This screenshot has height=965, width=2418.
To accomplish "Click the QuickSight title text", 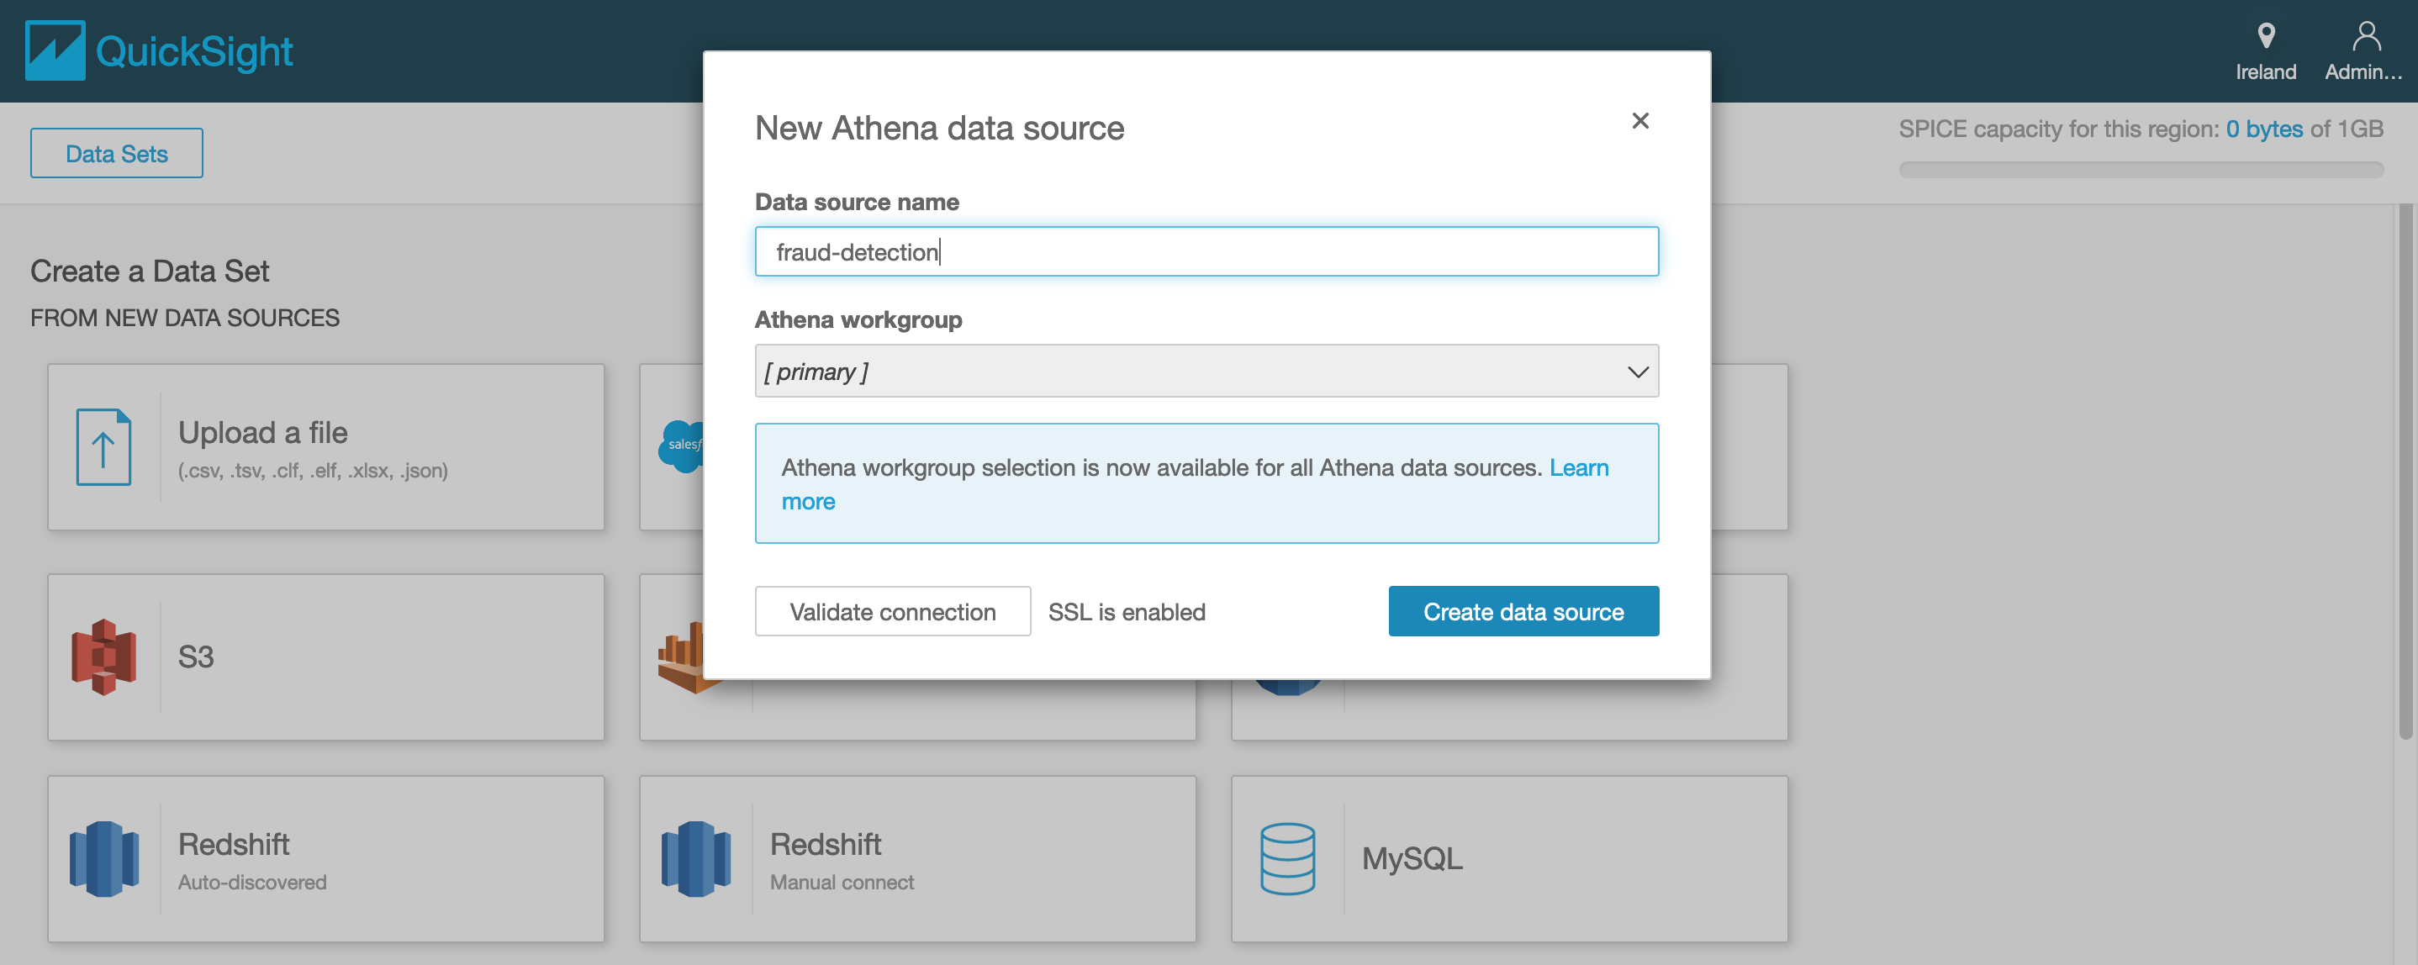I will 194,51.
